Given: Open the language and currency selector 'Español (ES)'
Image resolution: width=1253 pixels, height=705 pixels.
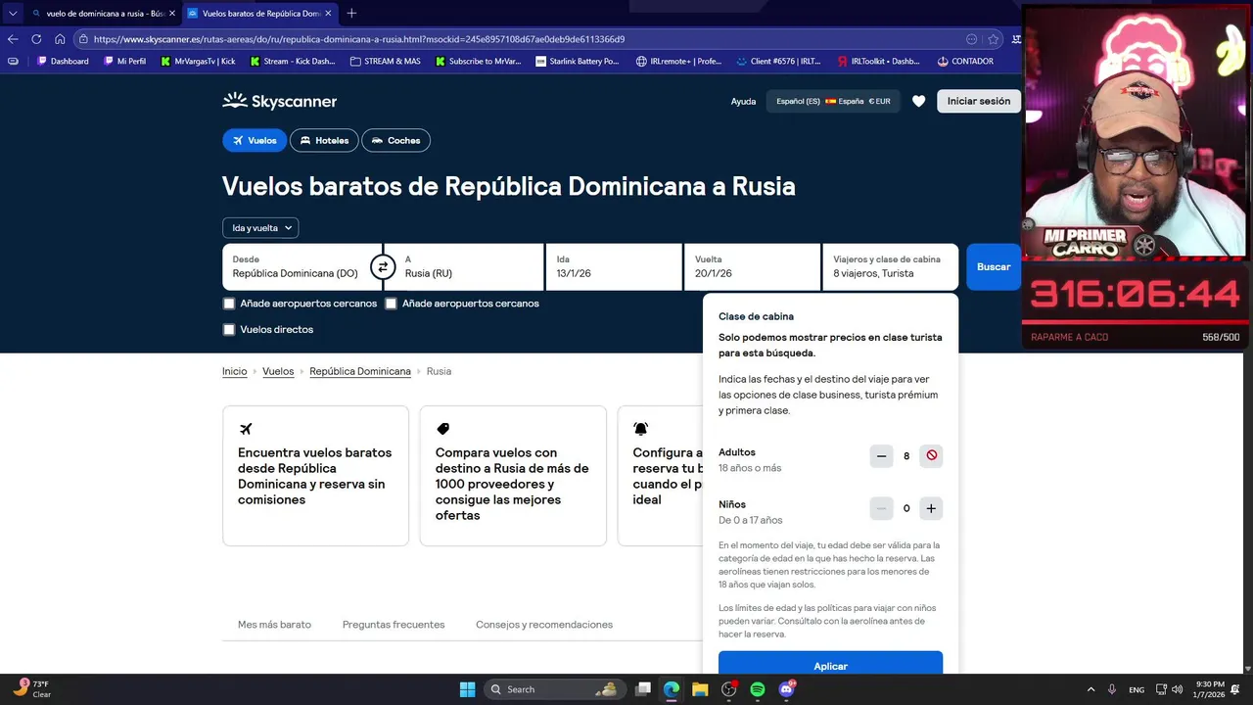Looking at the screenshot, I should click(x=833, y=101).
